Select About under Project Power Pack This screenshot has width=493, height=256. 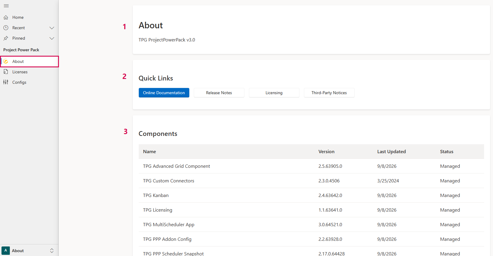point(29,61)
